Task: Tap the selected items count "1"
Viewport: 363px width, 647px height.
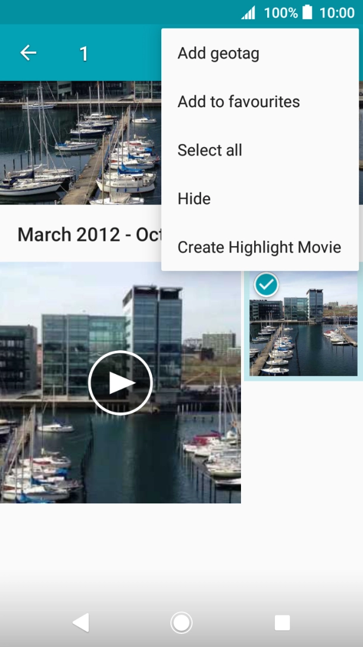Action: pos(84,54)
